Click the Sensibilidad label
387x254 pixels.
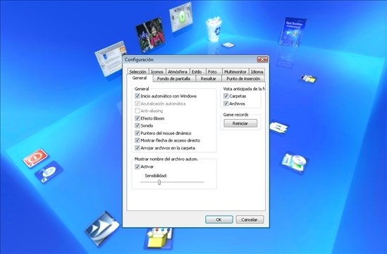pyautogui.click(x=156, y=176)
